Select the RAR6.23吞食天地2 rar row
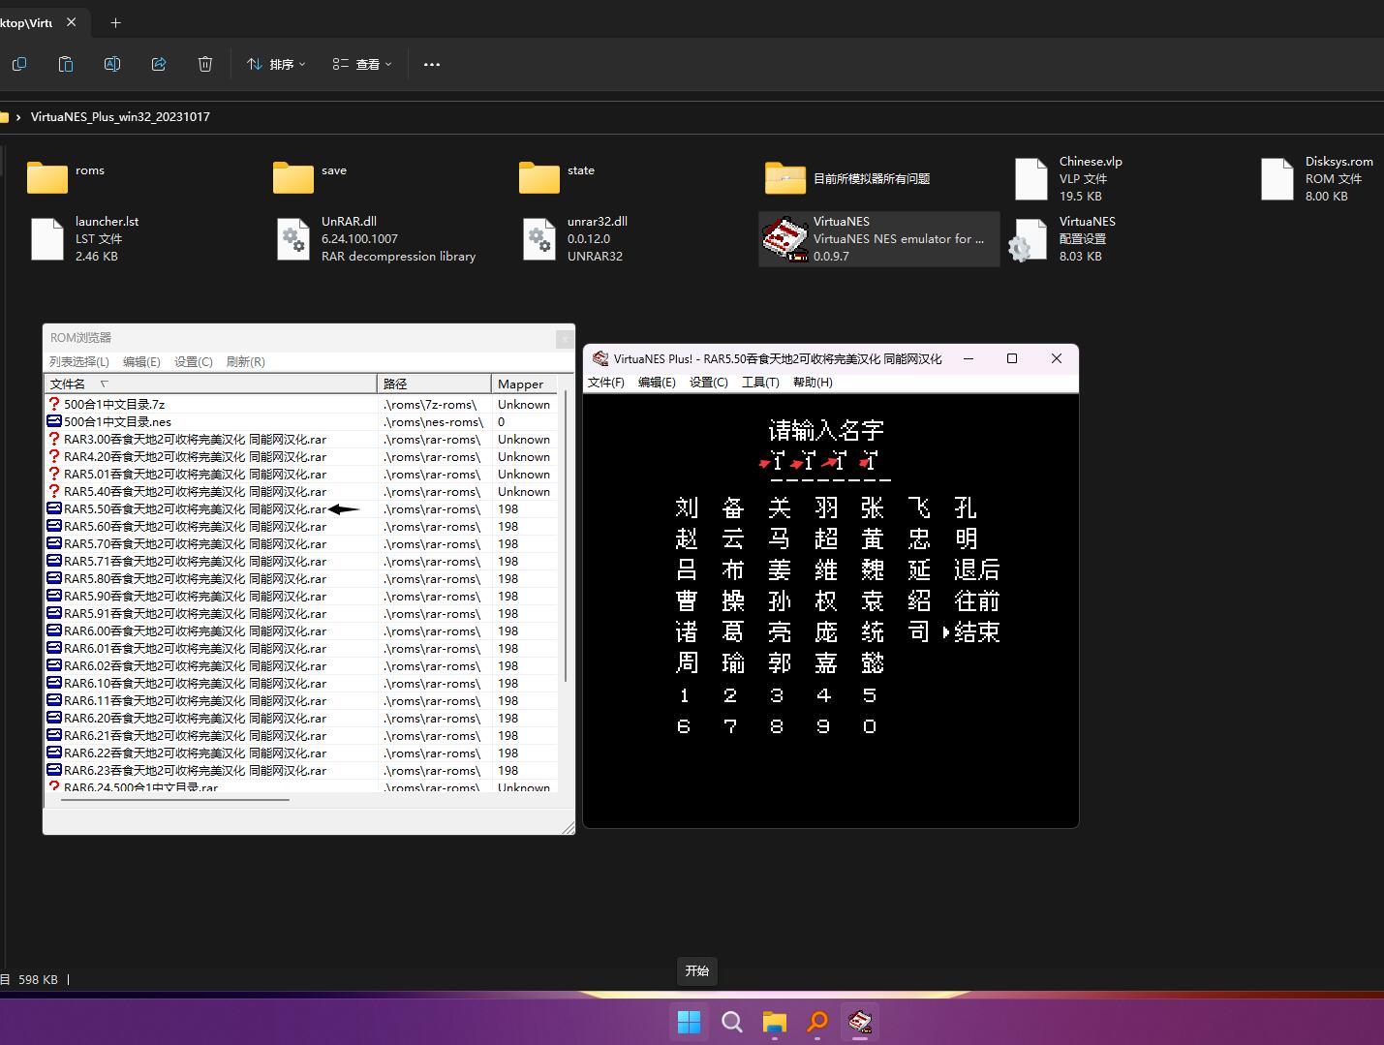This screenshot has height=1045, width=1384. tap(301, 770)
